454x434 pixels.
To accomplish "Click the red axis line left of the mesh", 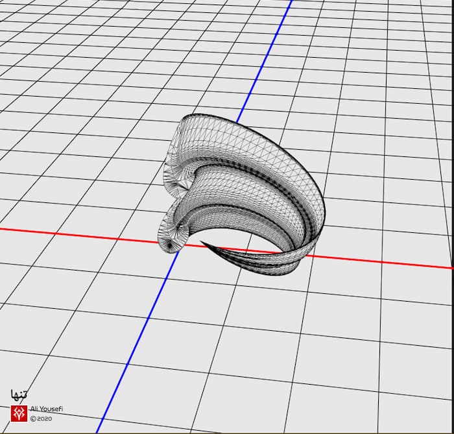I will point(78,234).
